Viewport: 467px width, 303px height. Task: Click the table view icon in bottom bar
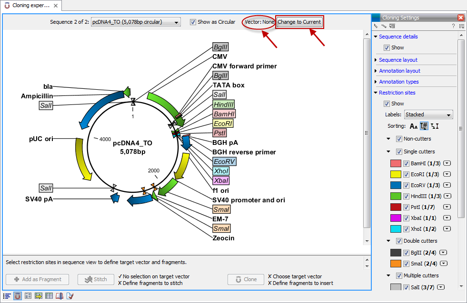coord(49,296)
